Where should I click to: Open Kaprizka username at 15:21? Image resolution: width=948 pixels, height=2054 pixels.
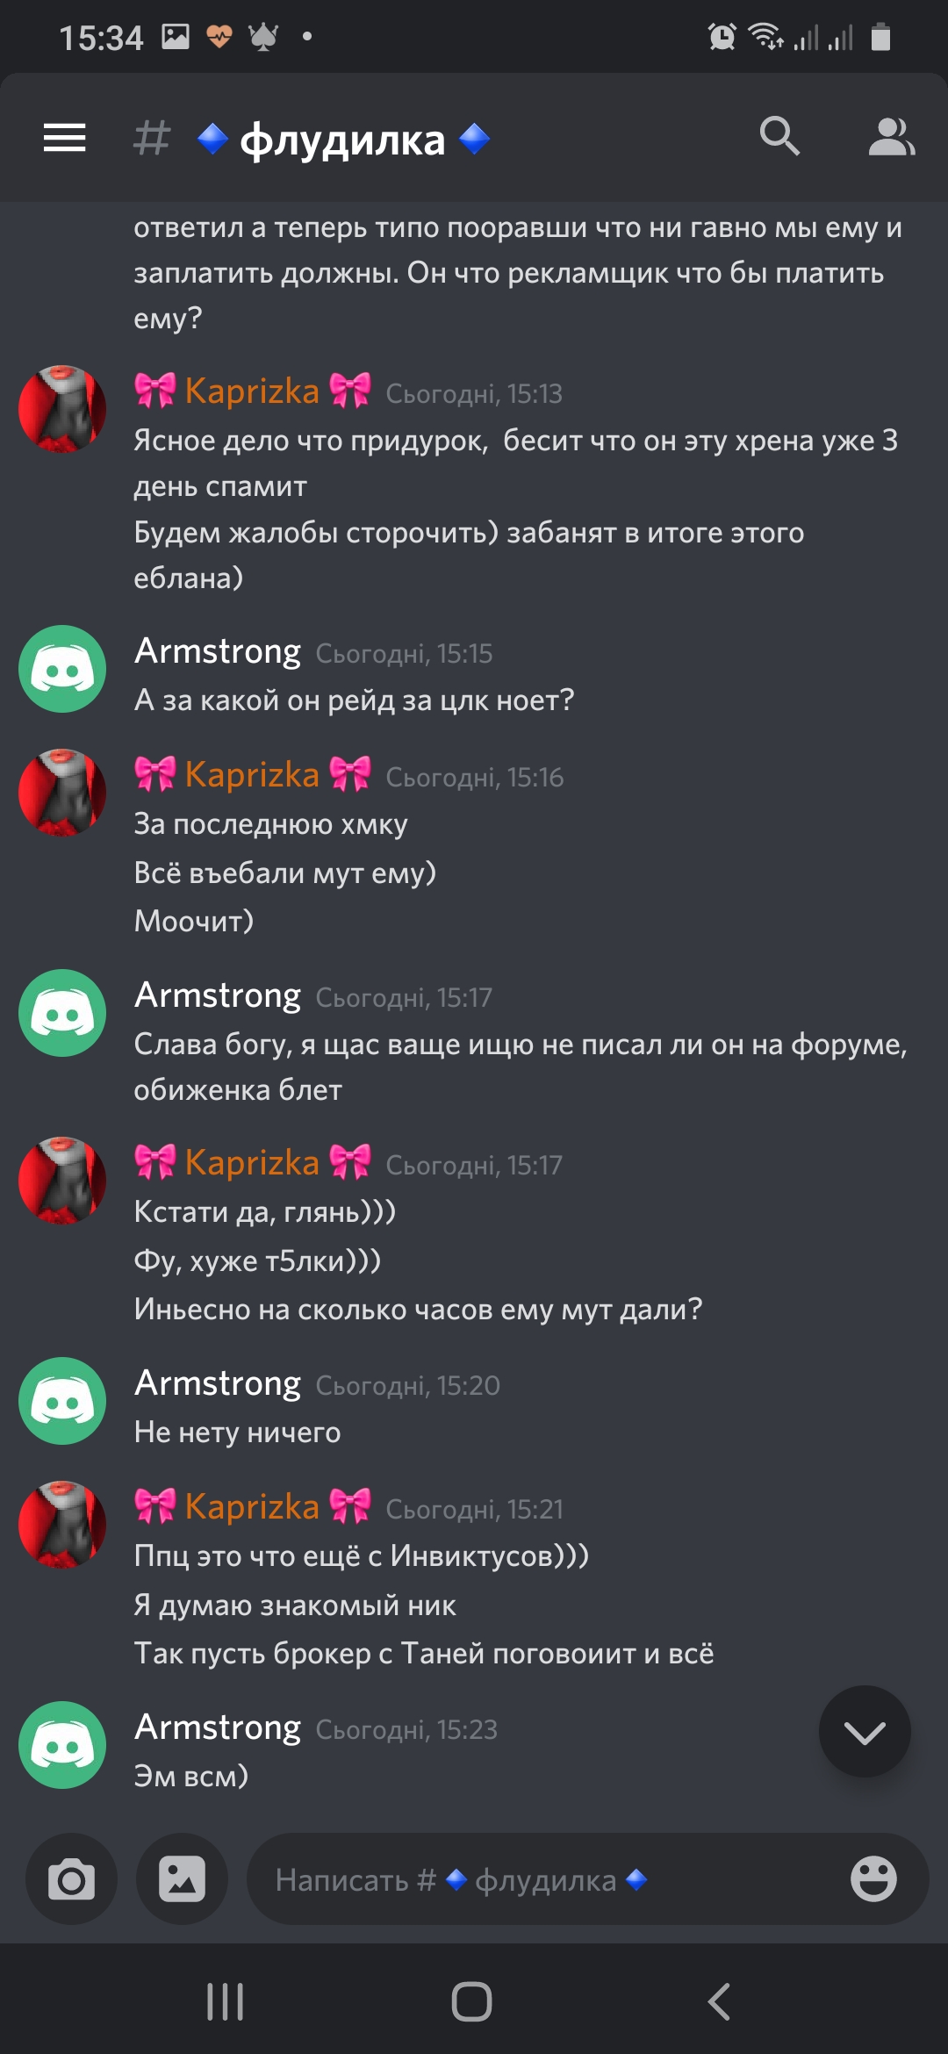coord(253,1506)
